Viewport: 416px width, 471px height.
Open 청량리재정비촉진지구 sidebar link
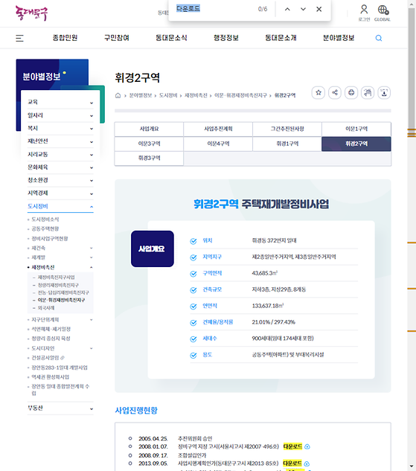[58, 285]
